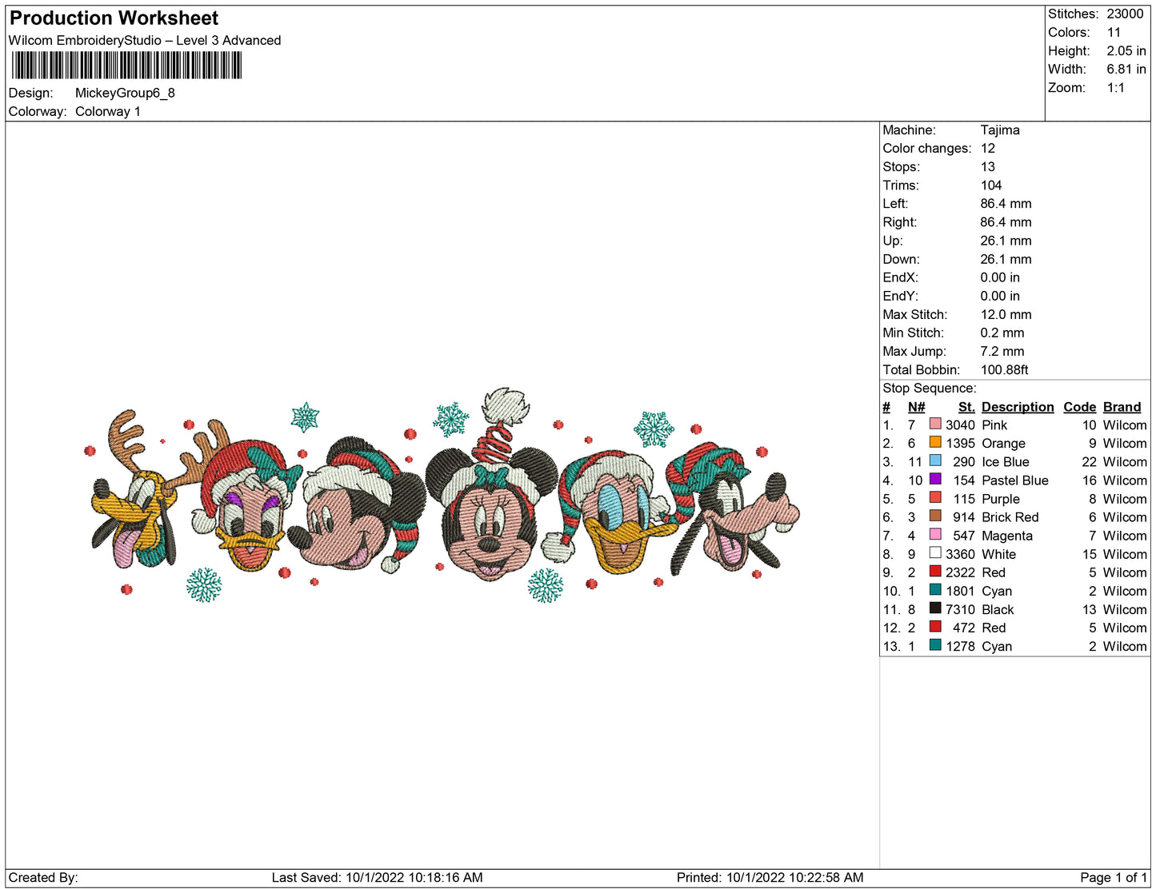
Task: Click the "N#" column header
Action: pos(916,407)
